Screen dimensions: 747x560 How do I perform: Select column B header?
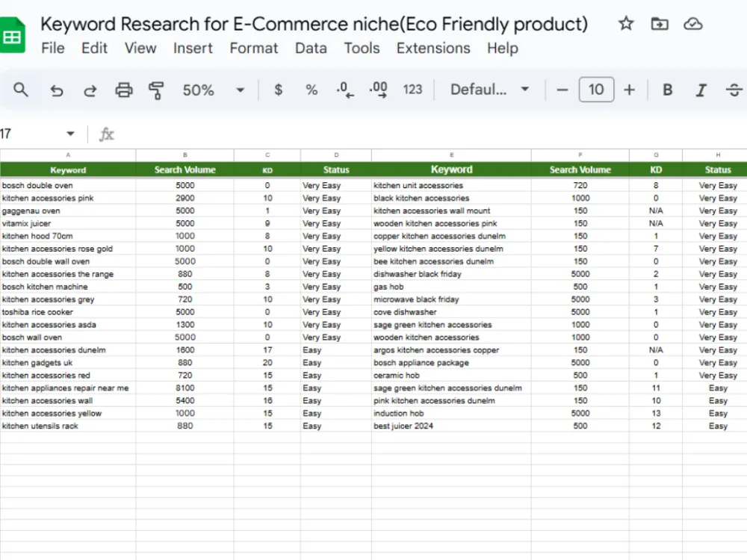(185, 155)
